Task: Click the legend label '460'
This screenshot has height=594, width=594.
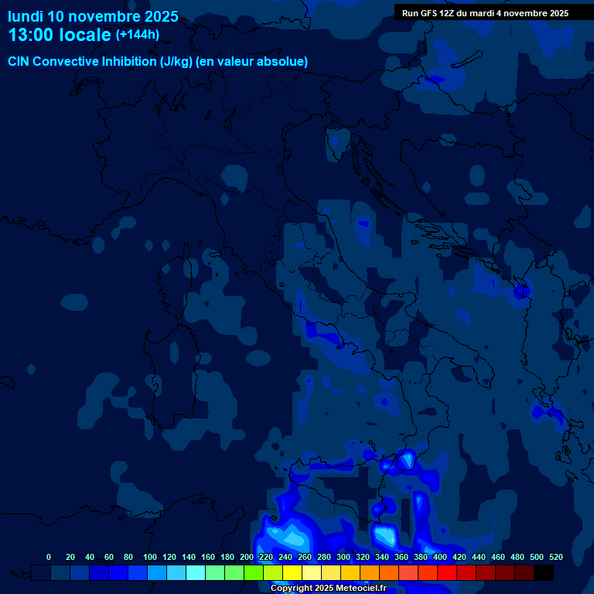Action: coord(498,557)
